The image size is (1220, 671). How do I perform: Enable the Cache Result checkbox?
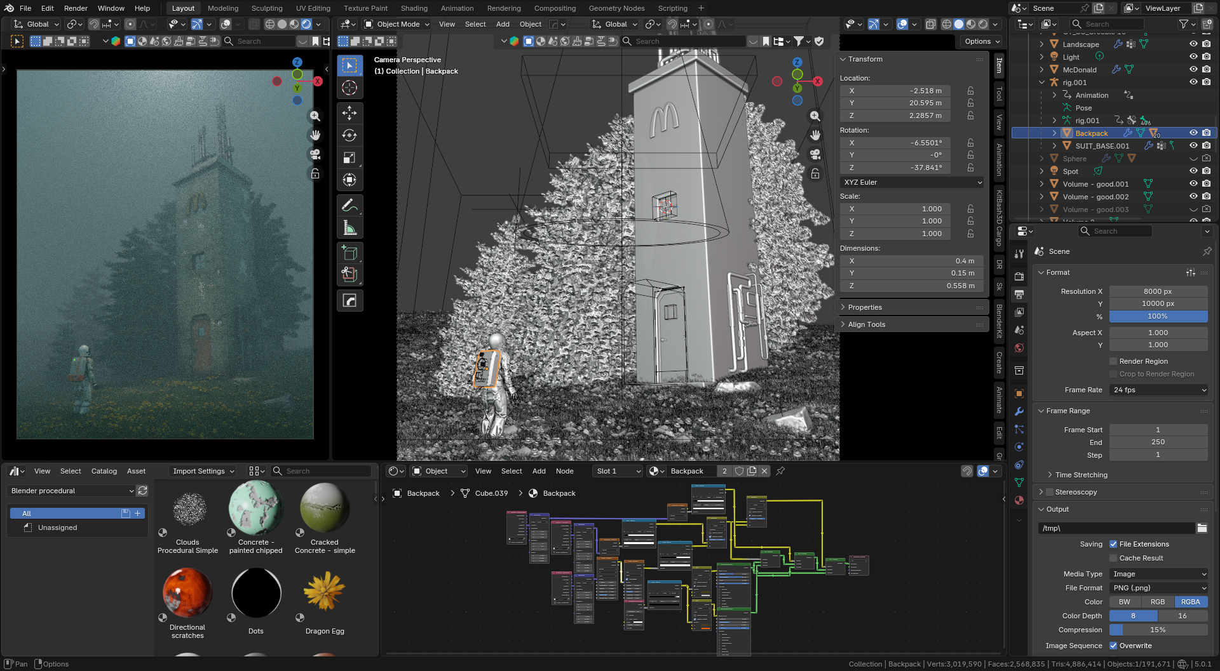pos(1113,558)
